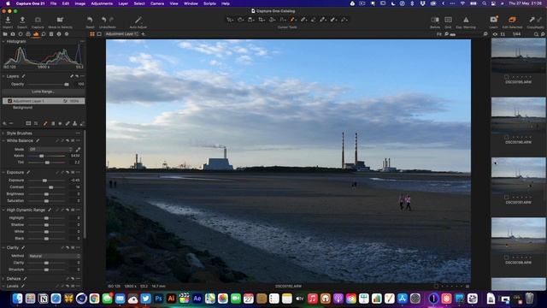Open the Music app in Dock

[x=313, y=299]
